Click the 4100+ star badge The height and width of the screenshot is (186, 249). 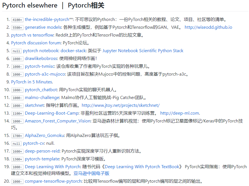click(x=17, y=20)
